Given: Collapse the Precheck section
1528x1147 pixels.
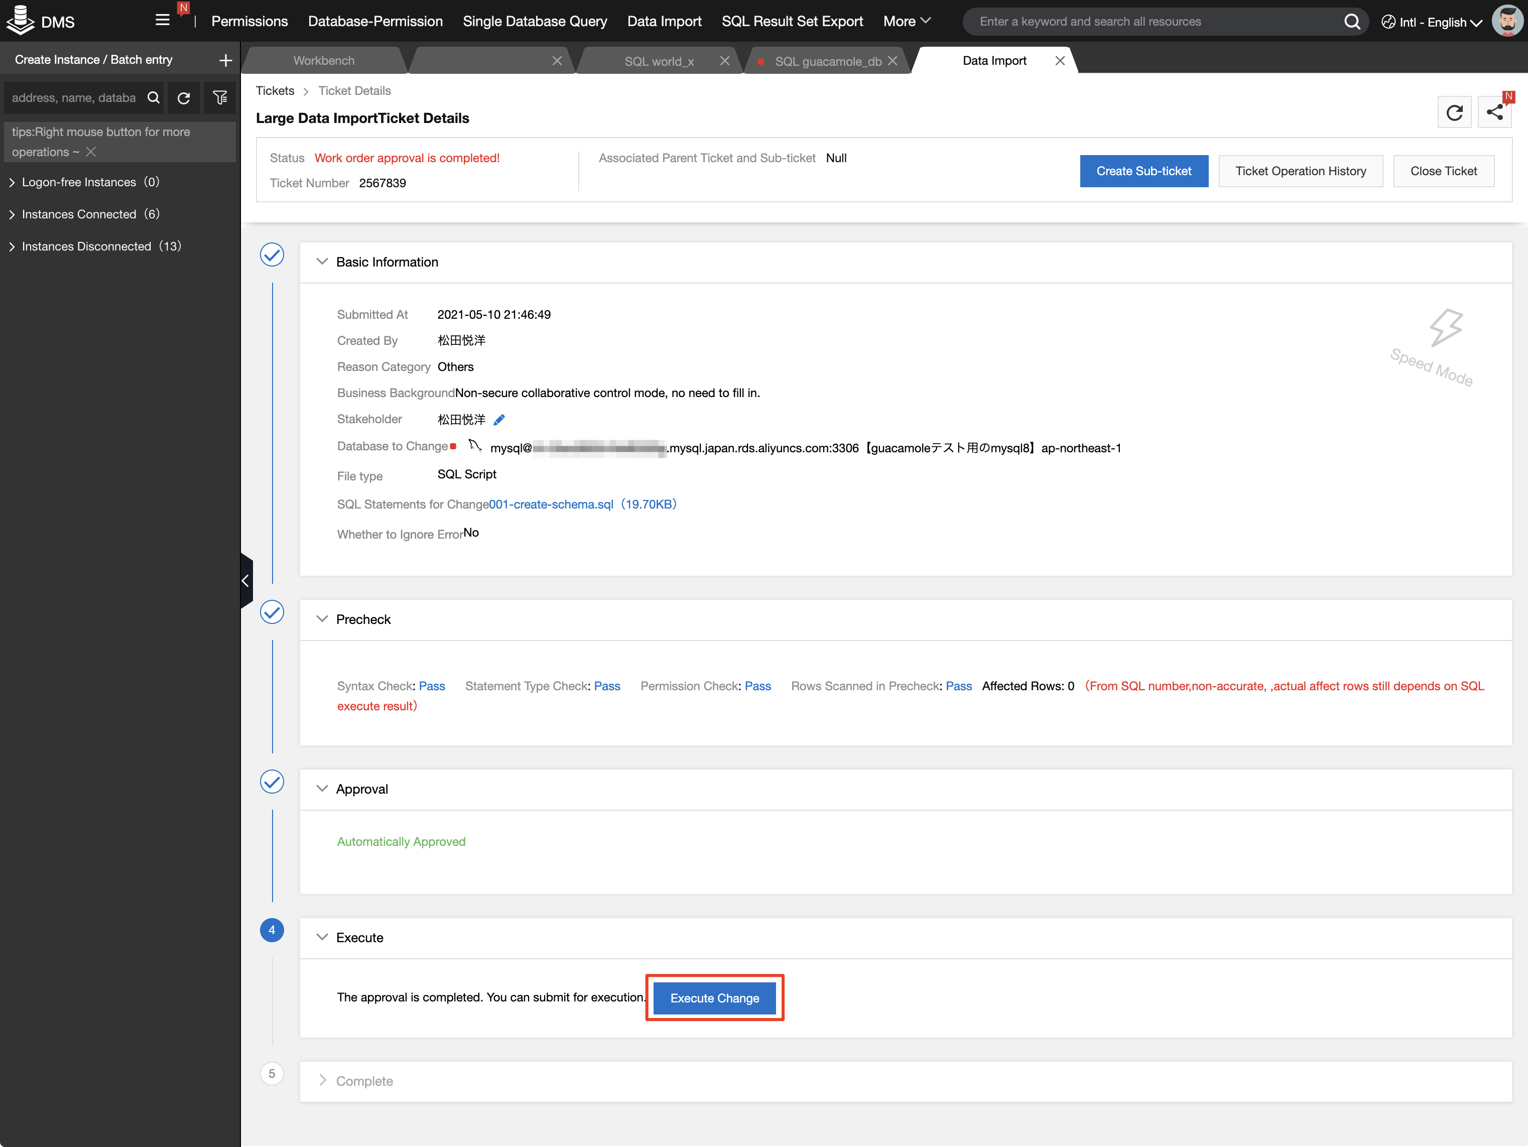Looking at the screenshot, I should click(x=322, y=619).
